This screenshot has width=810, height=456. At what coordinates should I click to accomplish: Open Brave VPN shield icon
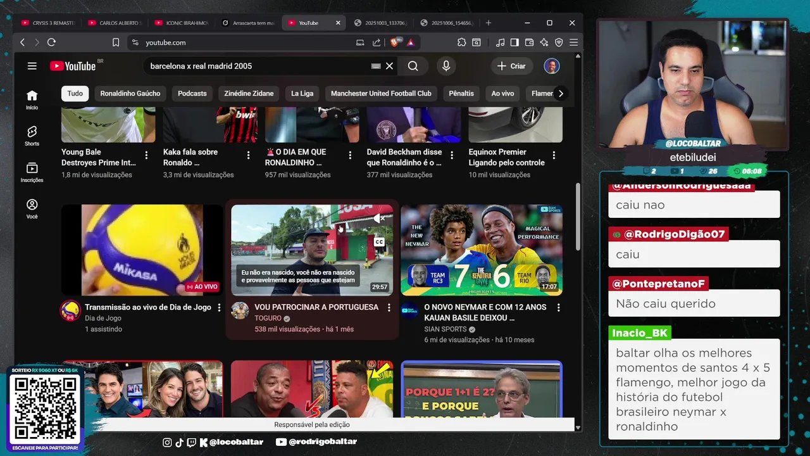click(559, 42)
